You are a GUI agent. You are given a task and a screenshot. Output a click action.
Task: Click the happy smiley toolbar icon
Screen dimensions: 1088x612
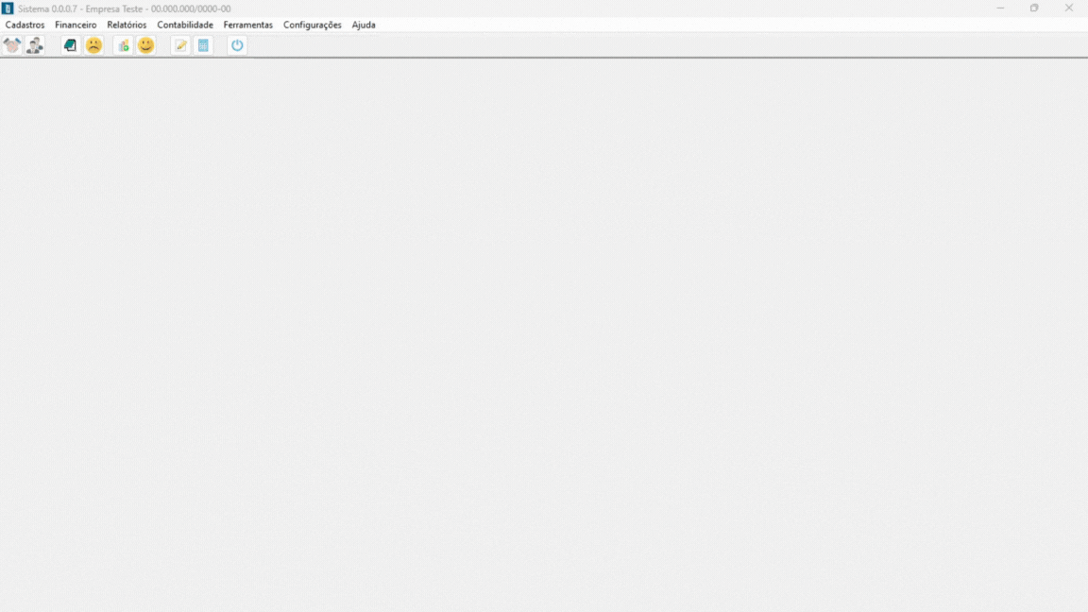(x=145, y=45)
